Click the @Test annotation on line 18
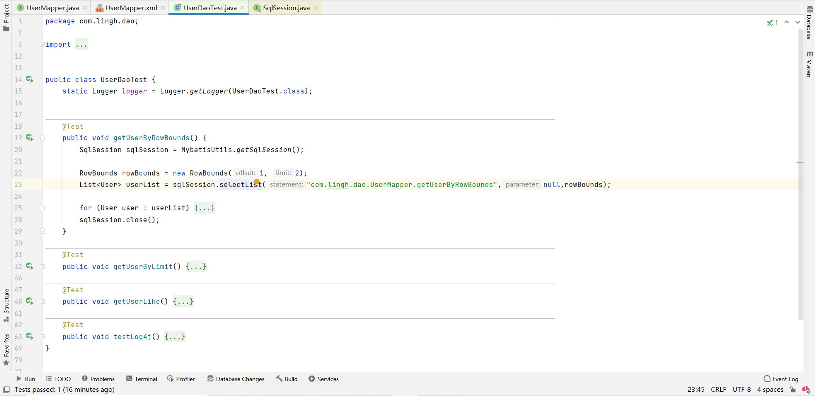Screen dimensions: 815x396 coord(73,126)
